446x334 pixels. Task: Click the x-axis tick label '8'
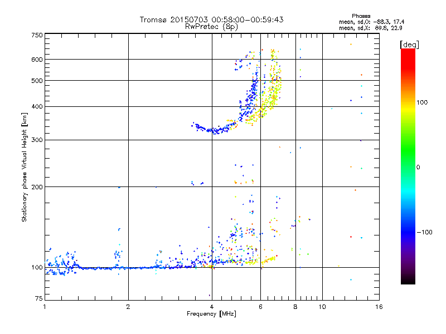point(295,307)
